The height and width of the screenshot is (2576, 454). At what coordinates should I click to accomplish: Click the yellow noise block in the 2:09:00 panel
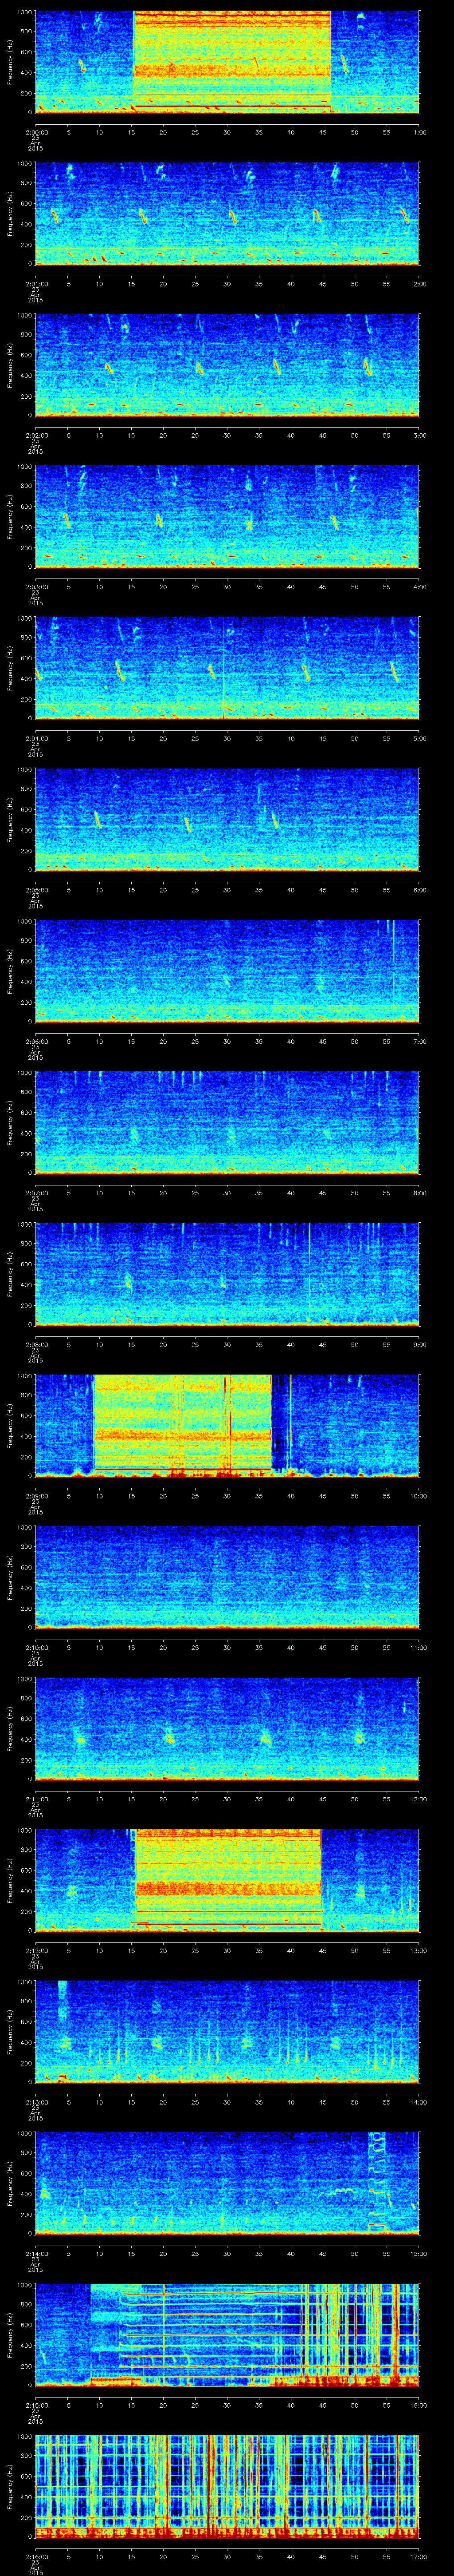pos(183,1425)
